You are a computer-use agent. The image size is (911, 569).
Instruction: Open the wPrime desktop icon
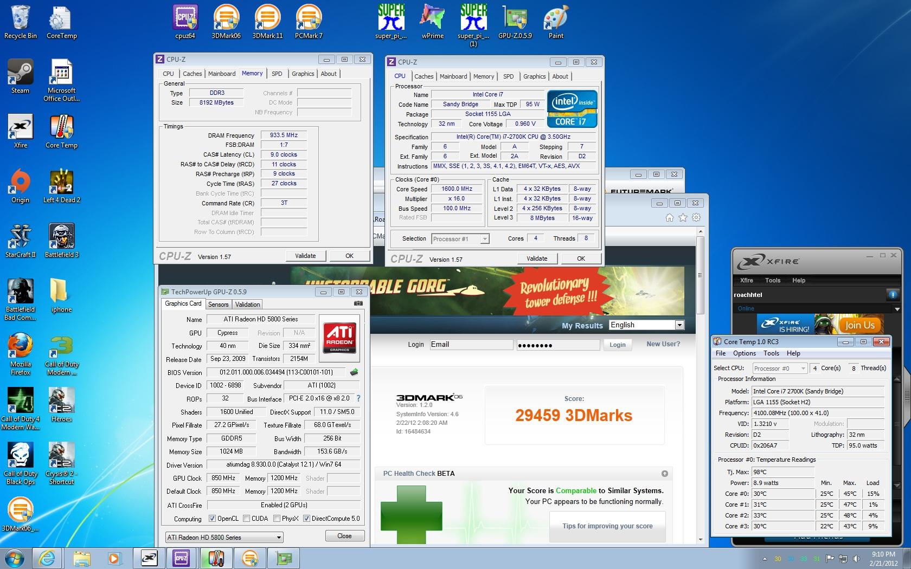click(x=432, y=22)
